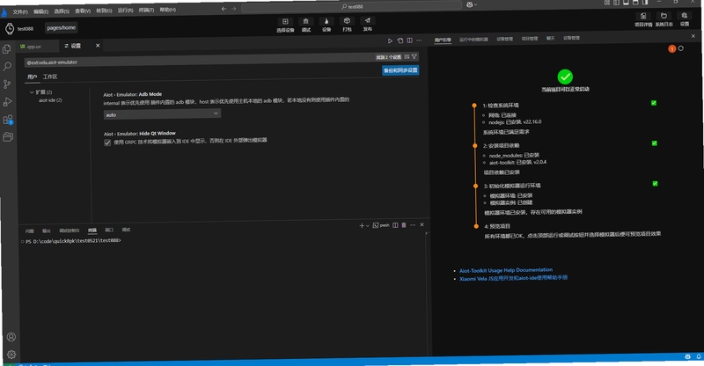Switch to the 调试控制台 panel tab
This screenshot has width=704, height=366.
[70, 231]
